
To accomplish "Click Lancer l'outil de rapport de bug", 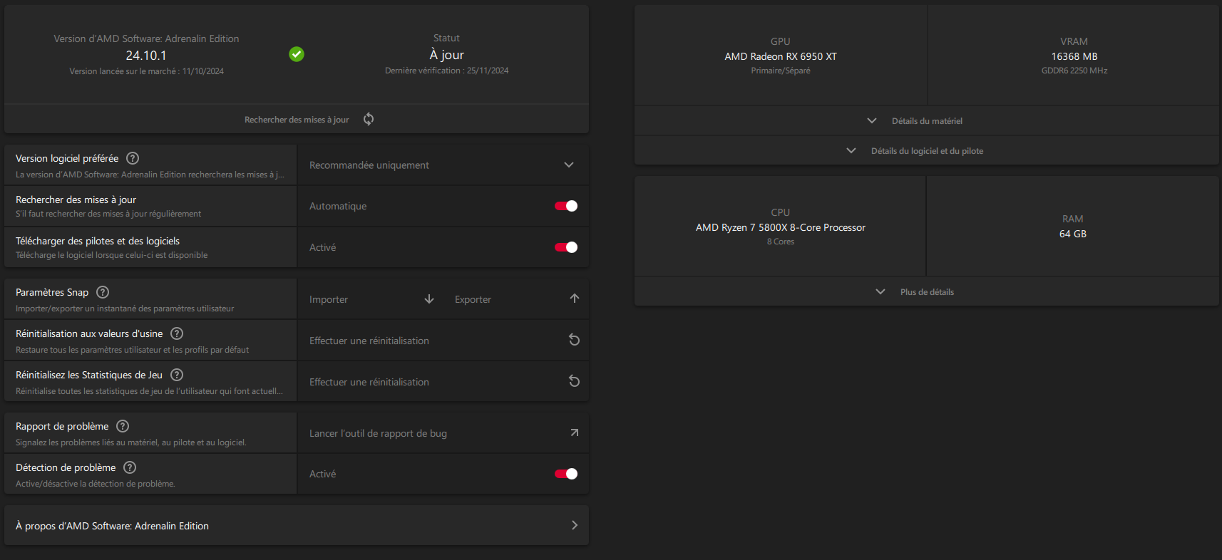I will [378, 433].
